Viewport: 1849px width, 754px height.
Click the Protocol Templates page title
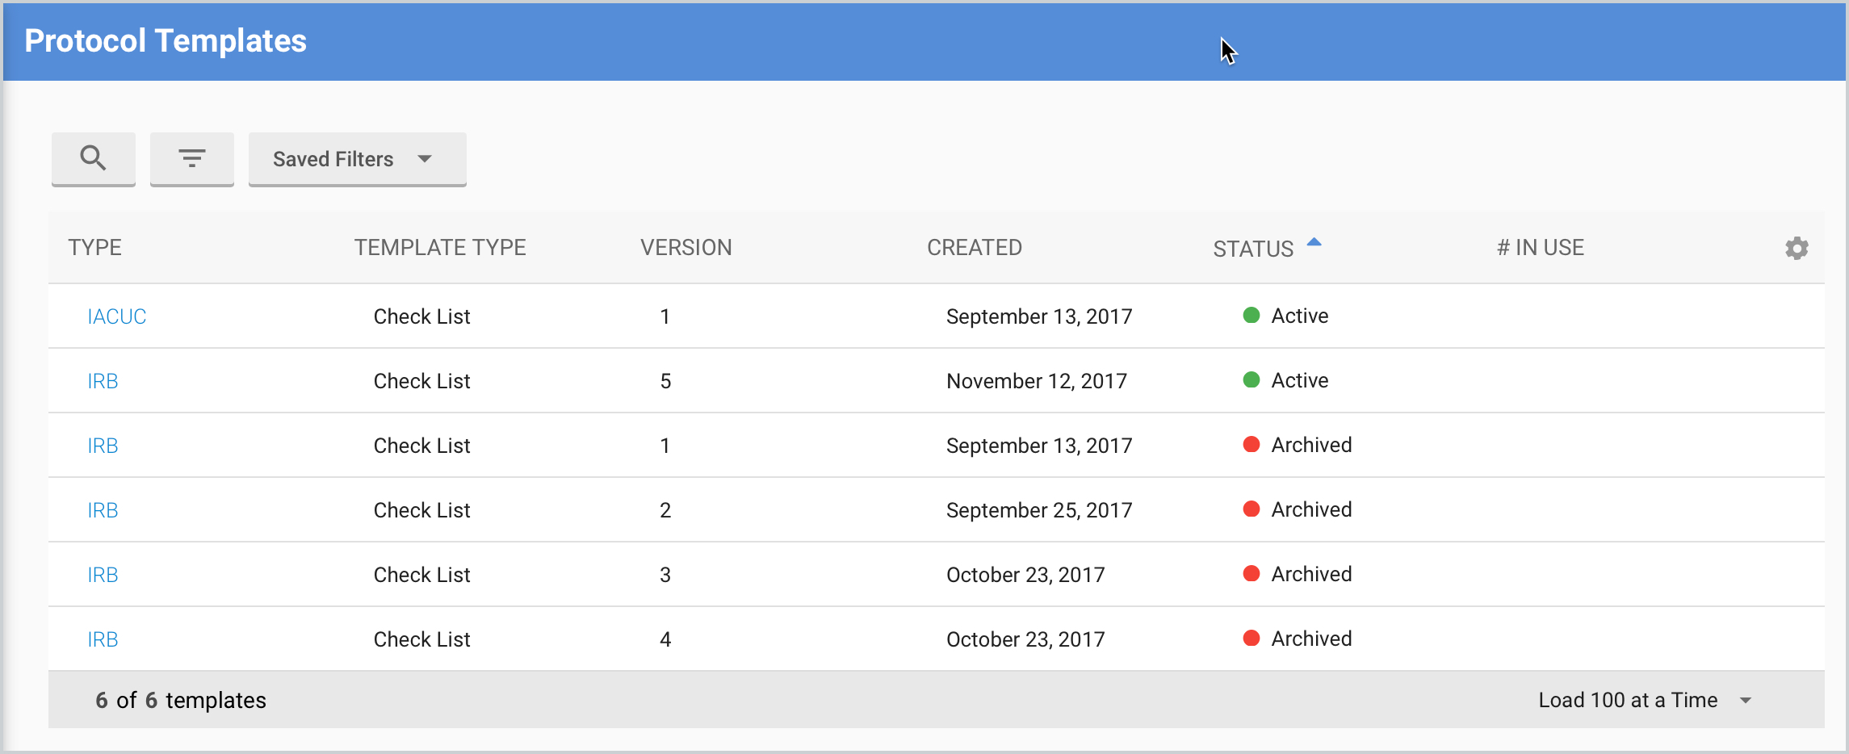tap(166, 41)
